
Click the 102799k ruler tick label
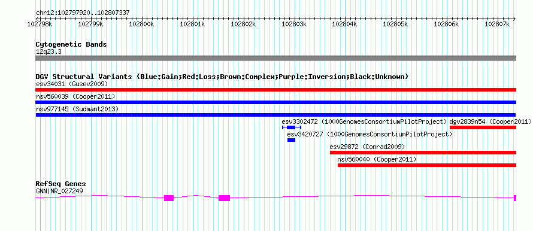[x=90, y=24]
